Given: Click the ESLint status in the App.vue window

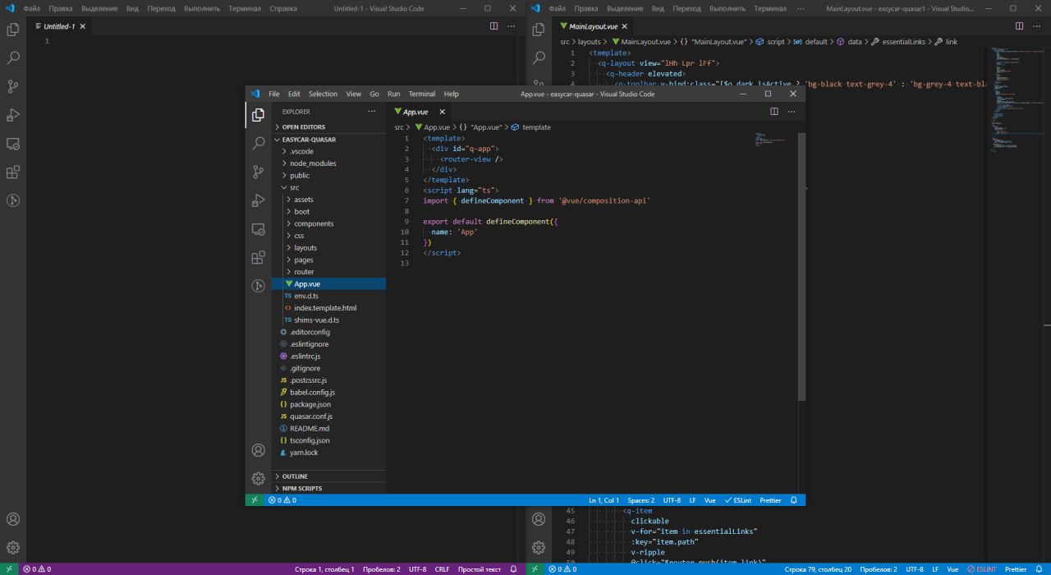Looking at the screenshot, I should pos(737,499).
